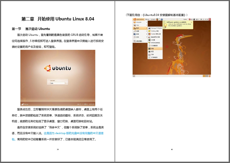Select the 添加/删除... menu entry

tap(140, 41)
